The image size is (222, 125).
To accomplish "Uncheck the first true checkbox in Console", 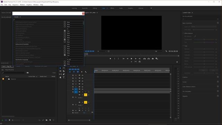I will (x=65, y=31).
